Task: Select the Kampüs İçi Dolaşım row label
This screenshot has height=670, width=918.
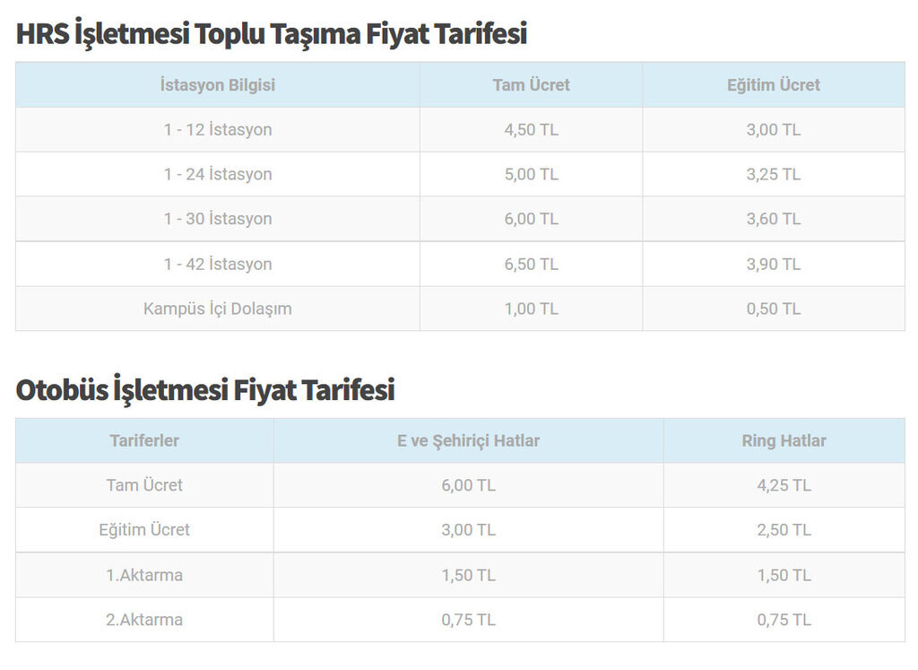Action: click(218, 309)
